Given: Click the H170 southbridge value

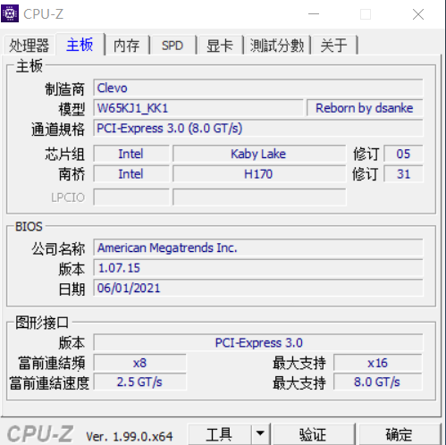Looking at the screenshot, I should tap(259, 174).
